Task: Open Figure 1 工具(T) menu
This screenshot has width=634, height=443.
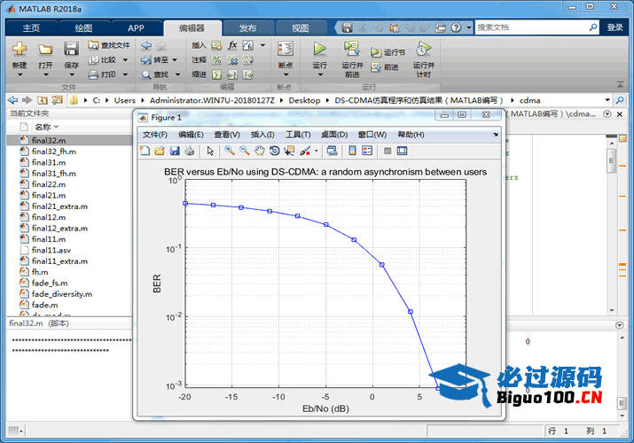Action: click(298, 135)
